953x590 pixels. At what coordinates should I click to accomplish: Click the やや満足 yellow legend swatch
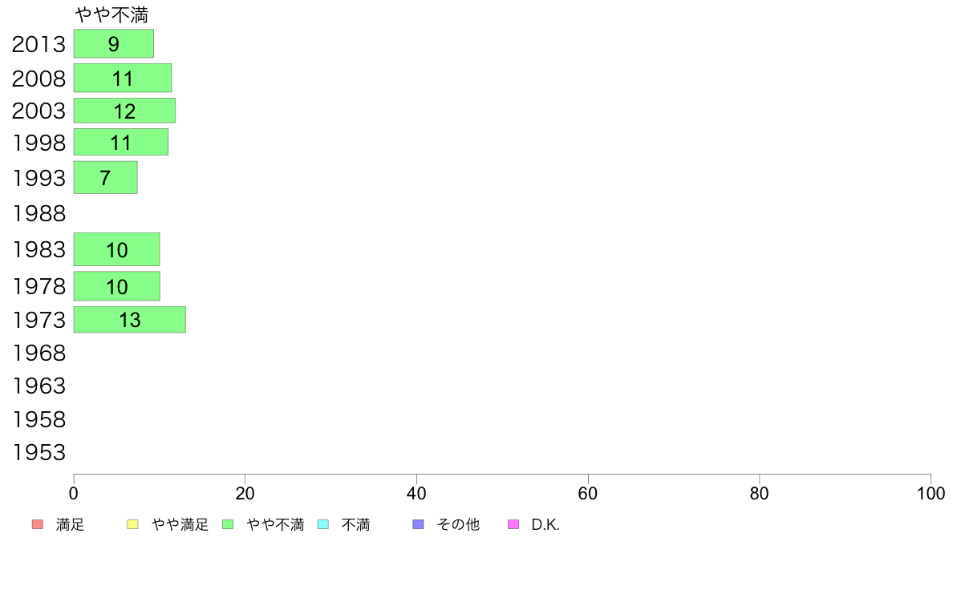132,524
